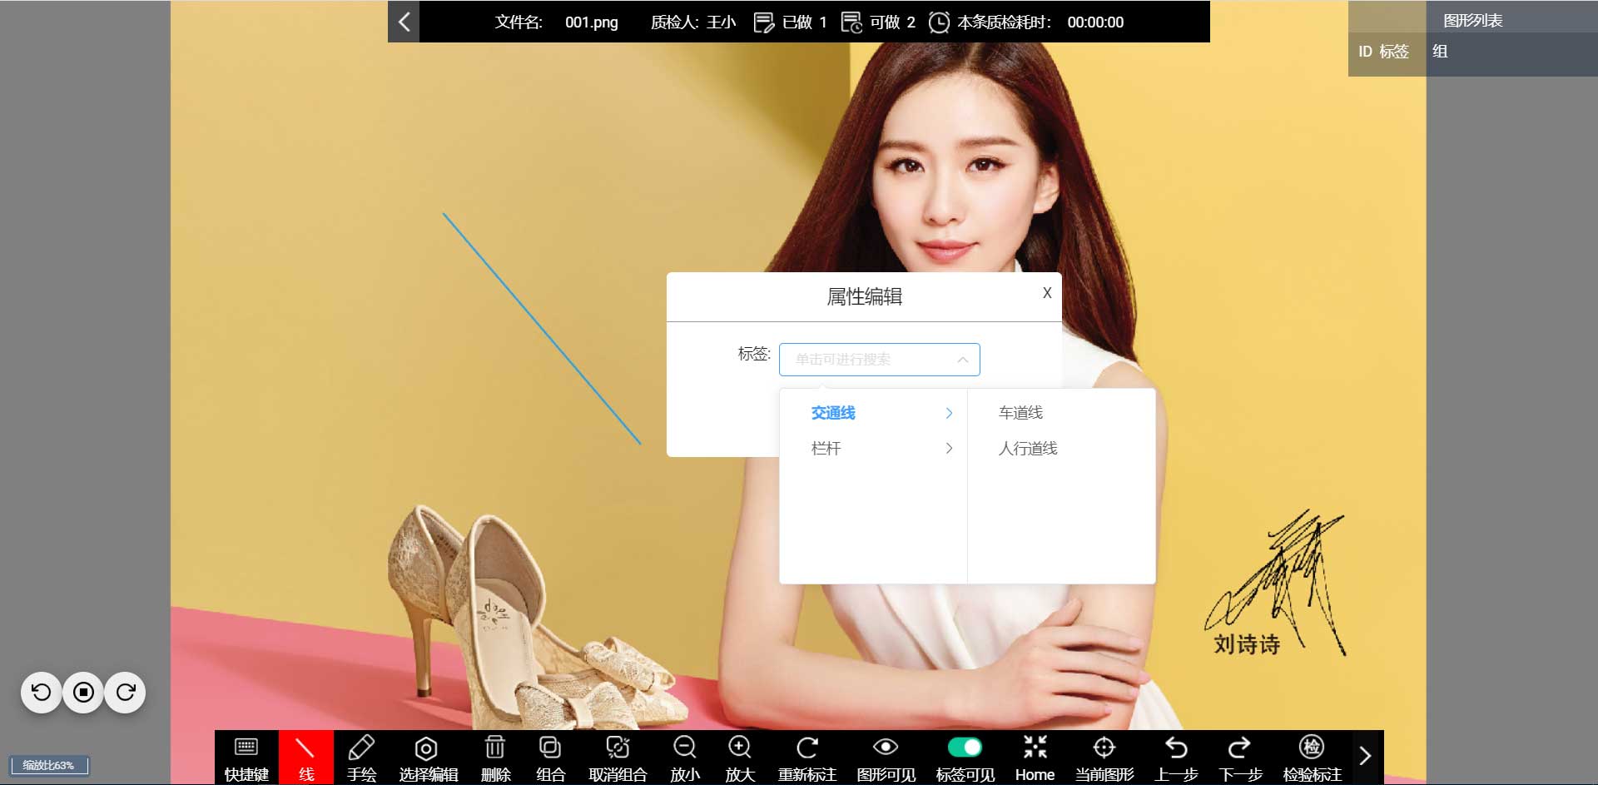Click the timer value 00:00:00
This screenshot has height=785, width=1598.
pyautogui.click(x=1095, y=22)
